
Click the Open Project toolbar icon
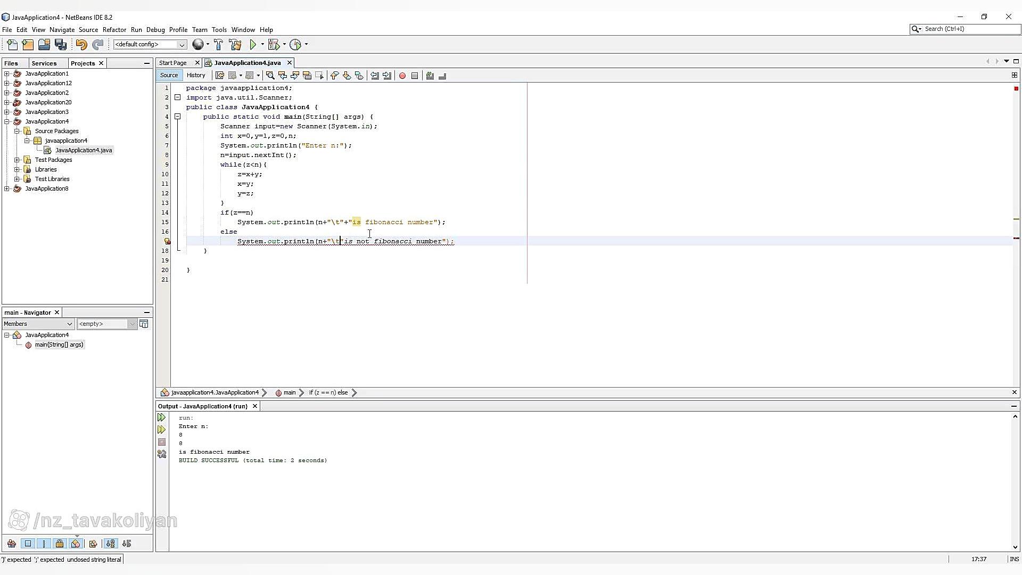coord(44,45)
